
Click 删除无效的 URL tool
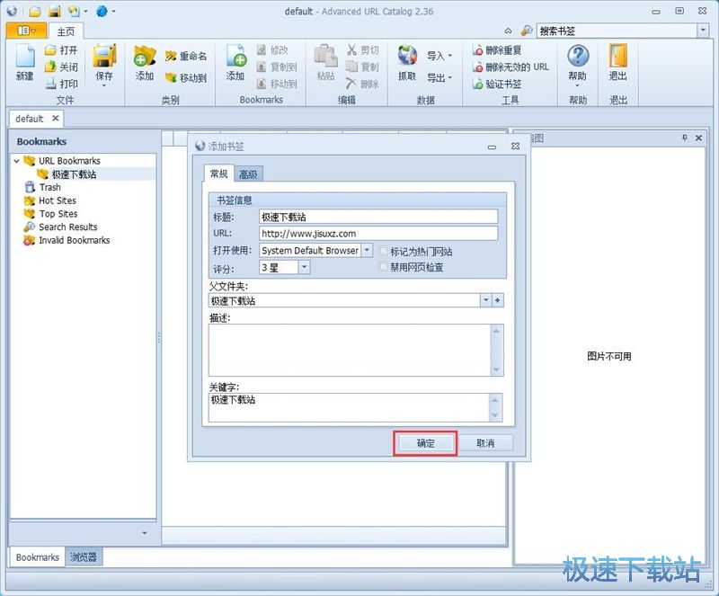click(510, 67)
